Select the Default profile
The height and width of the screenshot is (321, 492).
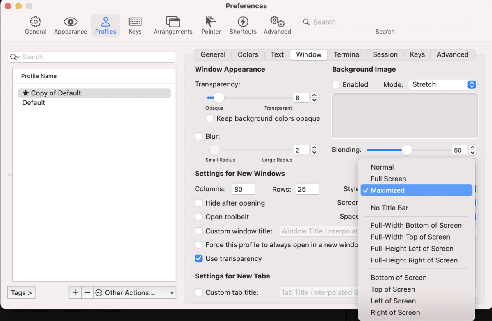coord(94,103)
